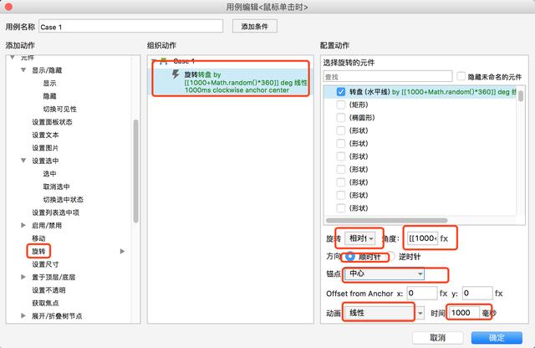Viewport: 535px width, 348px height.
Task: Confirm with the 确定 button
Action: click(x=497, y=337)
